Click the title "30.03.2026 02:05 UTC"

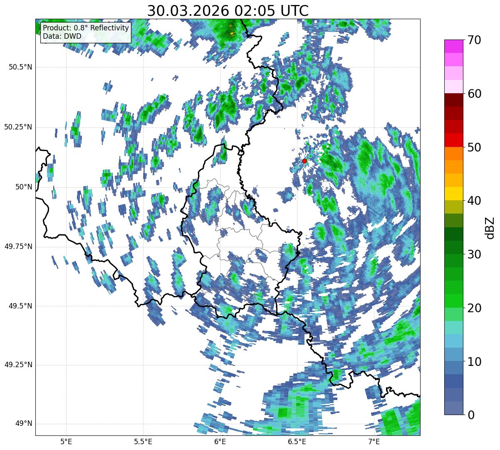coord(228,10)
